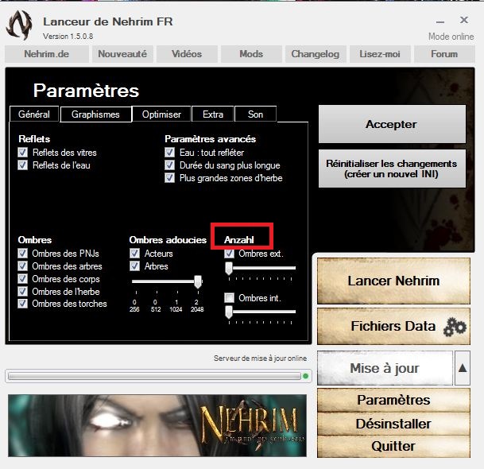Click the 2048 slider value label
Viewport: 484px width, 469px height.
[x=197, y=309]
